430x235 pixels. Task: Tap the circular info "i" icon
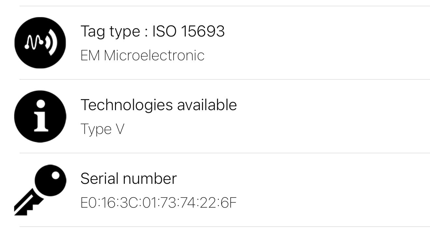40,116
